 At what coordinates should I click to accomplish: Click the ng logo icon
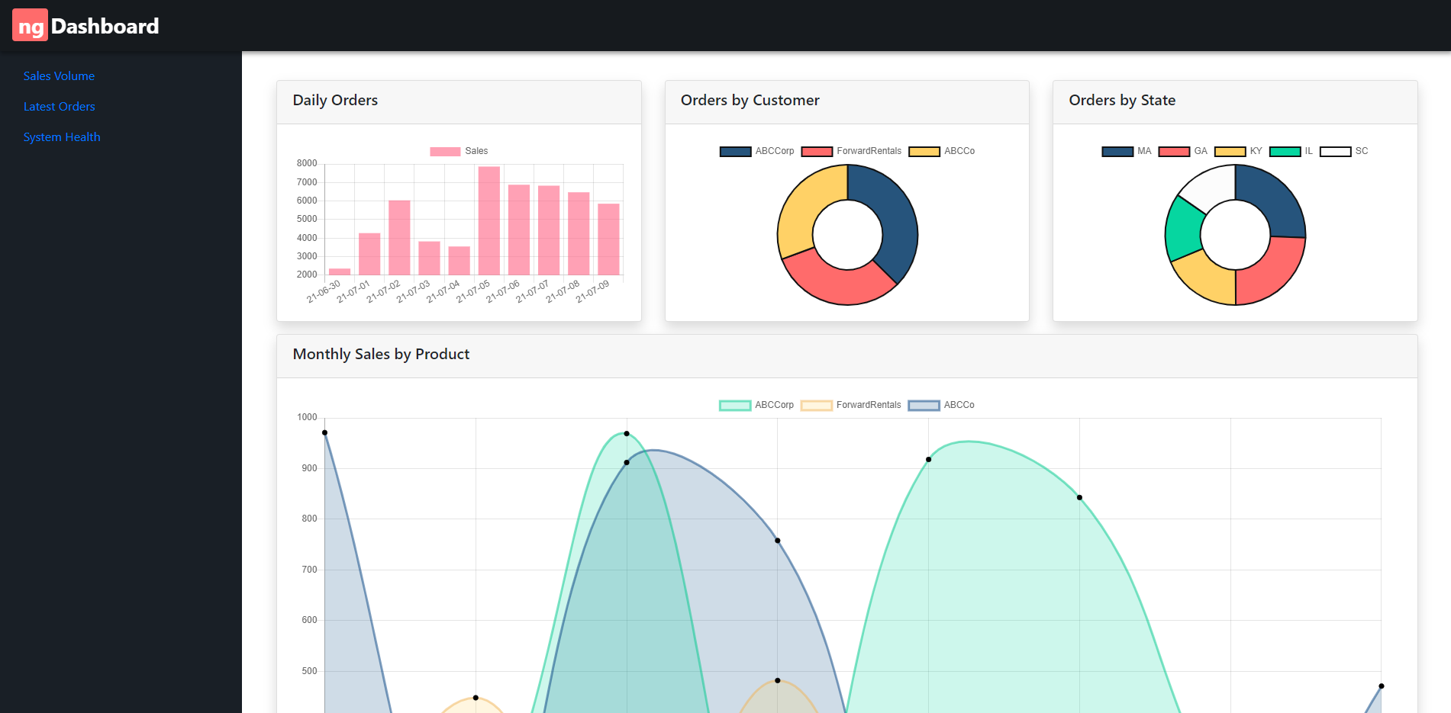(x=29, y=24)
